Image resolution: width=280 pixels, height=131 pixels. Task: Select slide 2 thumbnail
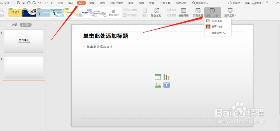(x=24, y=67)
